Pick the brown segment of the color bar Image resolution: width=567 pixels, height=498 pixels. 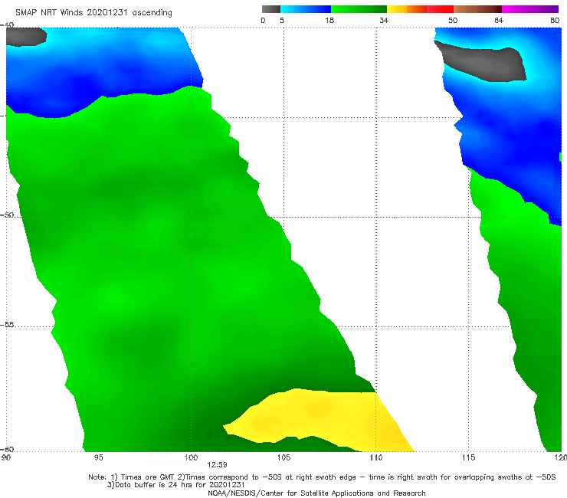(477, 9)
